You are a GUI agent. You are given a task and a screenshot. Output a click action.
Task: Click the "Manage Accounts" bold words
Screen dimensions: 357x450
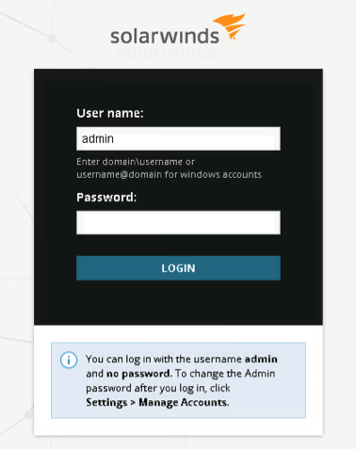[x=184, y=403]
